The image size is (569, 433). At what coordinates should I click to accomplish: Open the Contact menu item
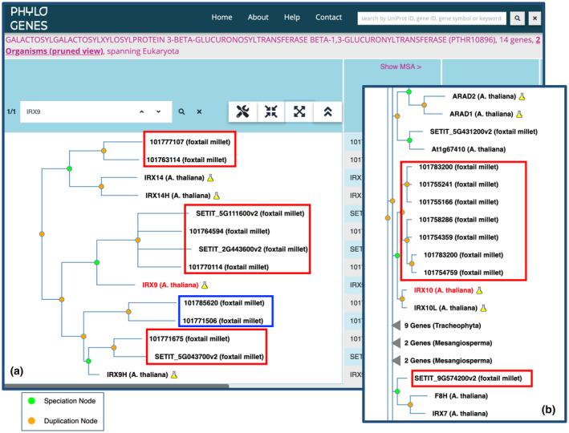pos(329,17)
